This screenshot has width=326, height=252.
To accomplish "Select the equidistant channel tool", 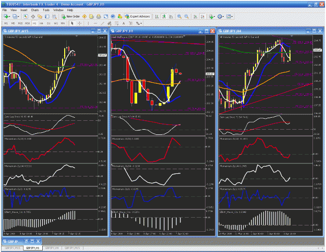I will tap(110, 23).
